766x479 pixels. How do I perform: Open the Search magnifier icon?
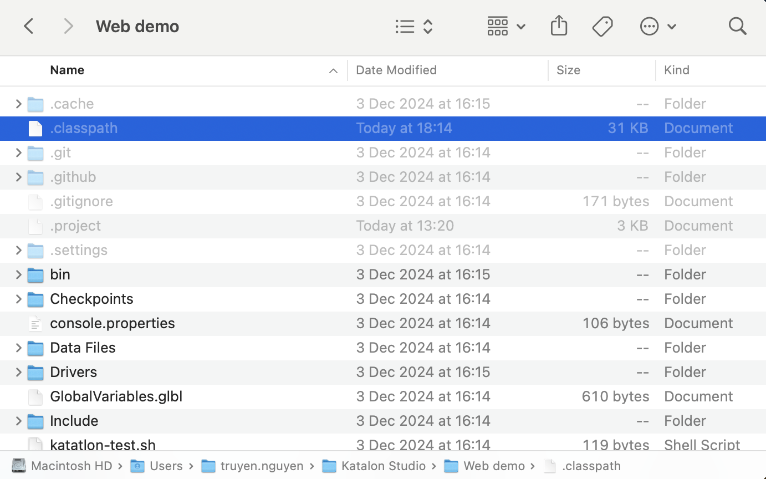(x=737, y=26)
